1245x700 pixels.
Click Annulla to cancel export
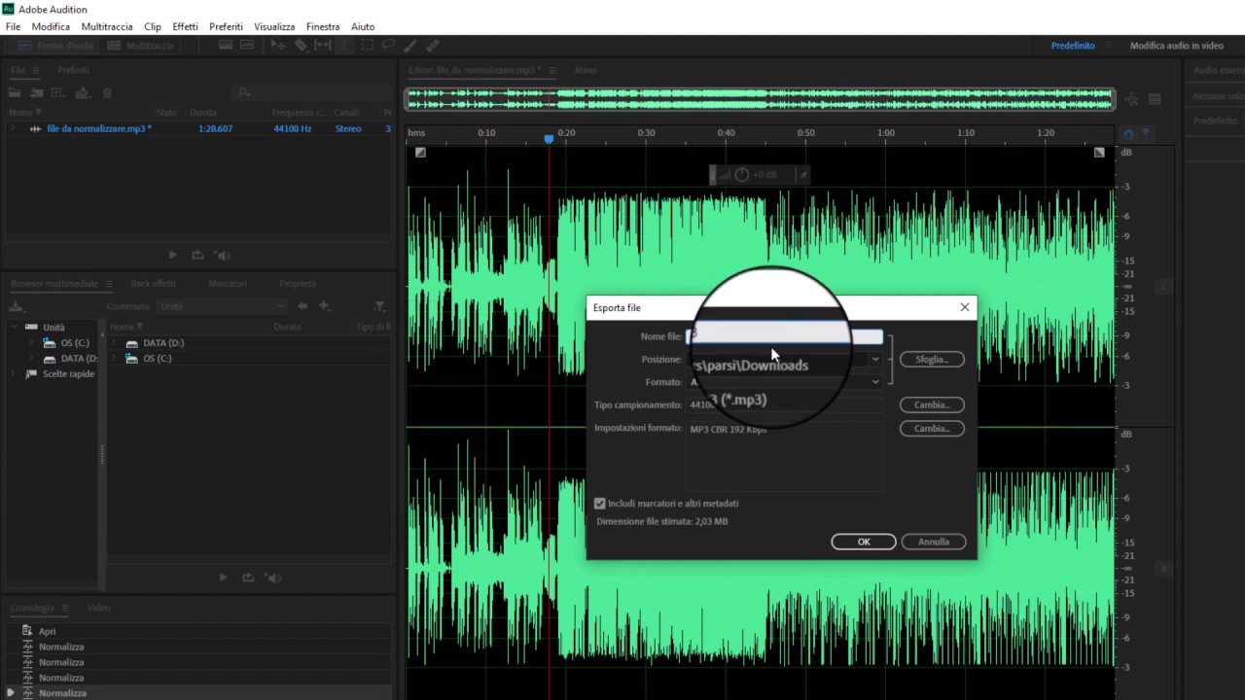click(x=934, y=542)
